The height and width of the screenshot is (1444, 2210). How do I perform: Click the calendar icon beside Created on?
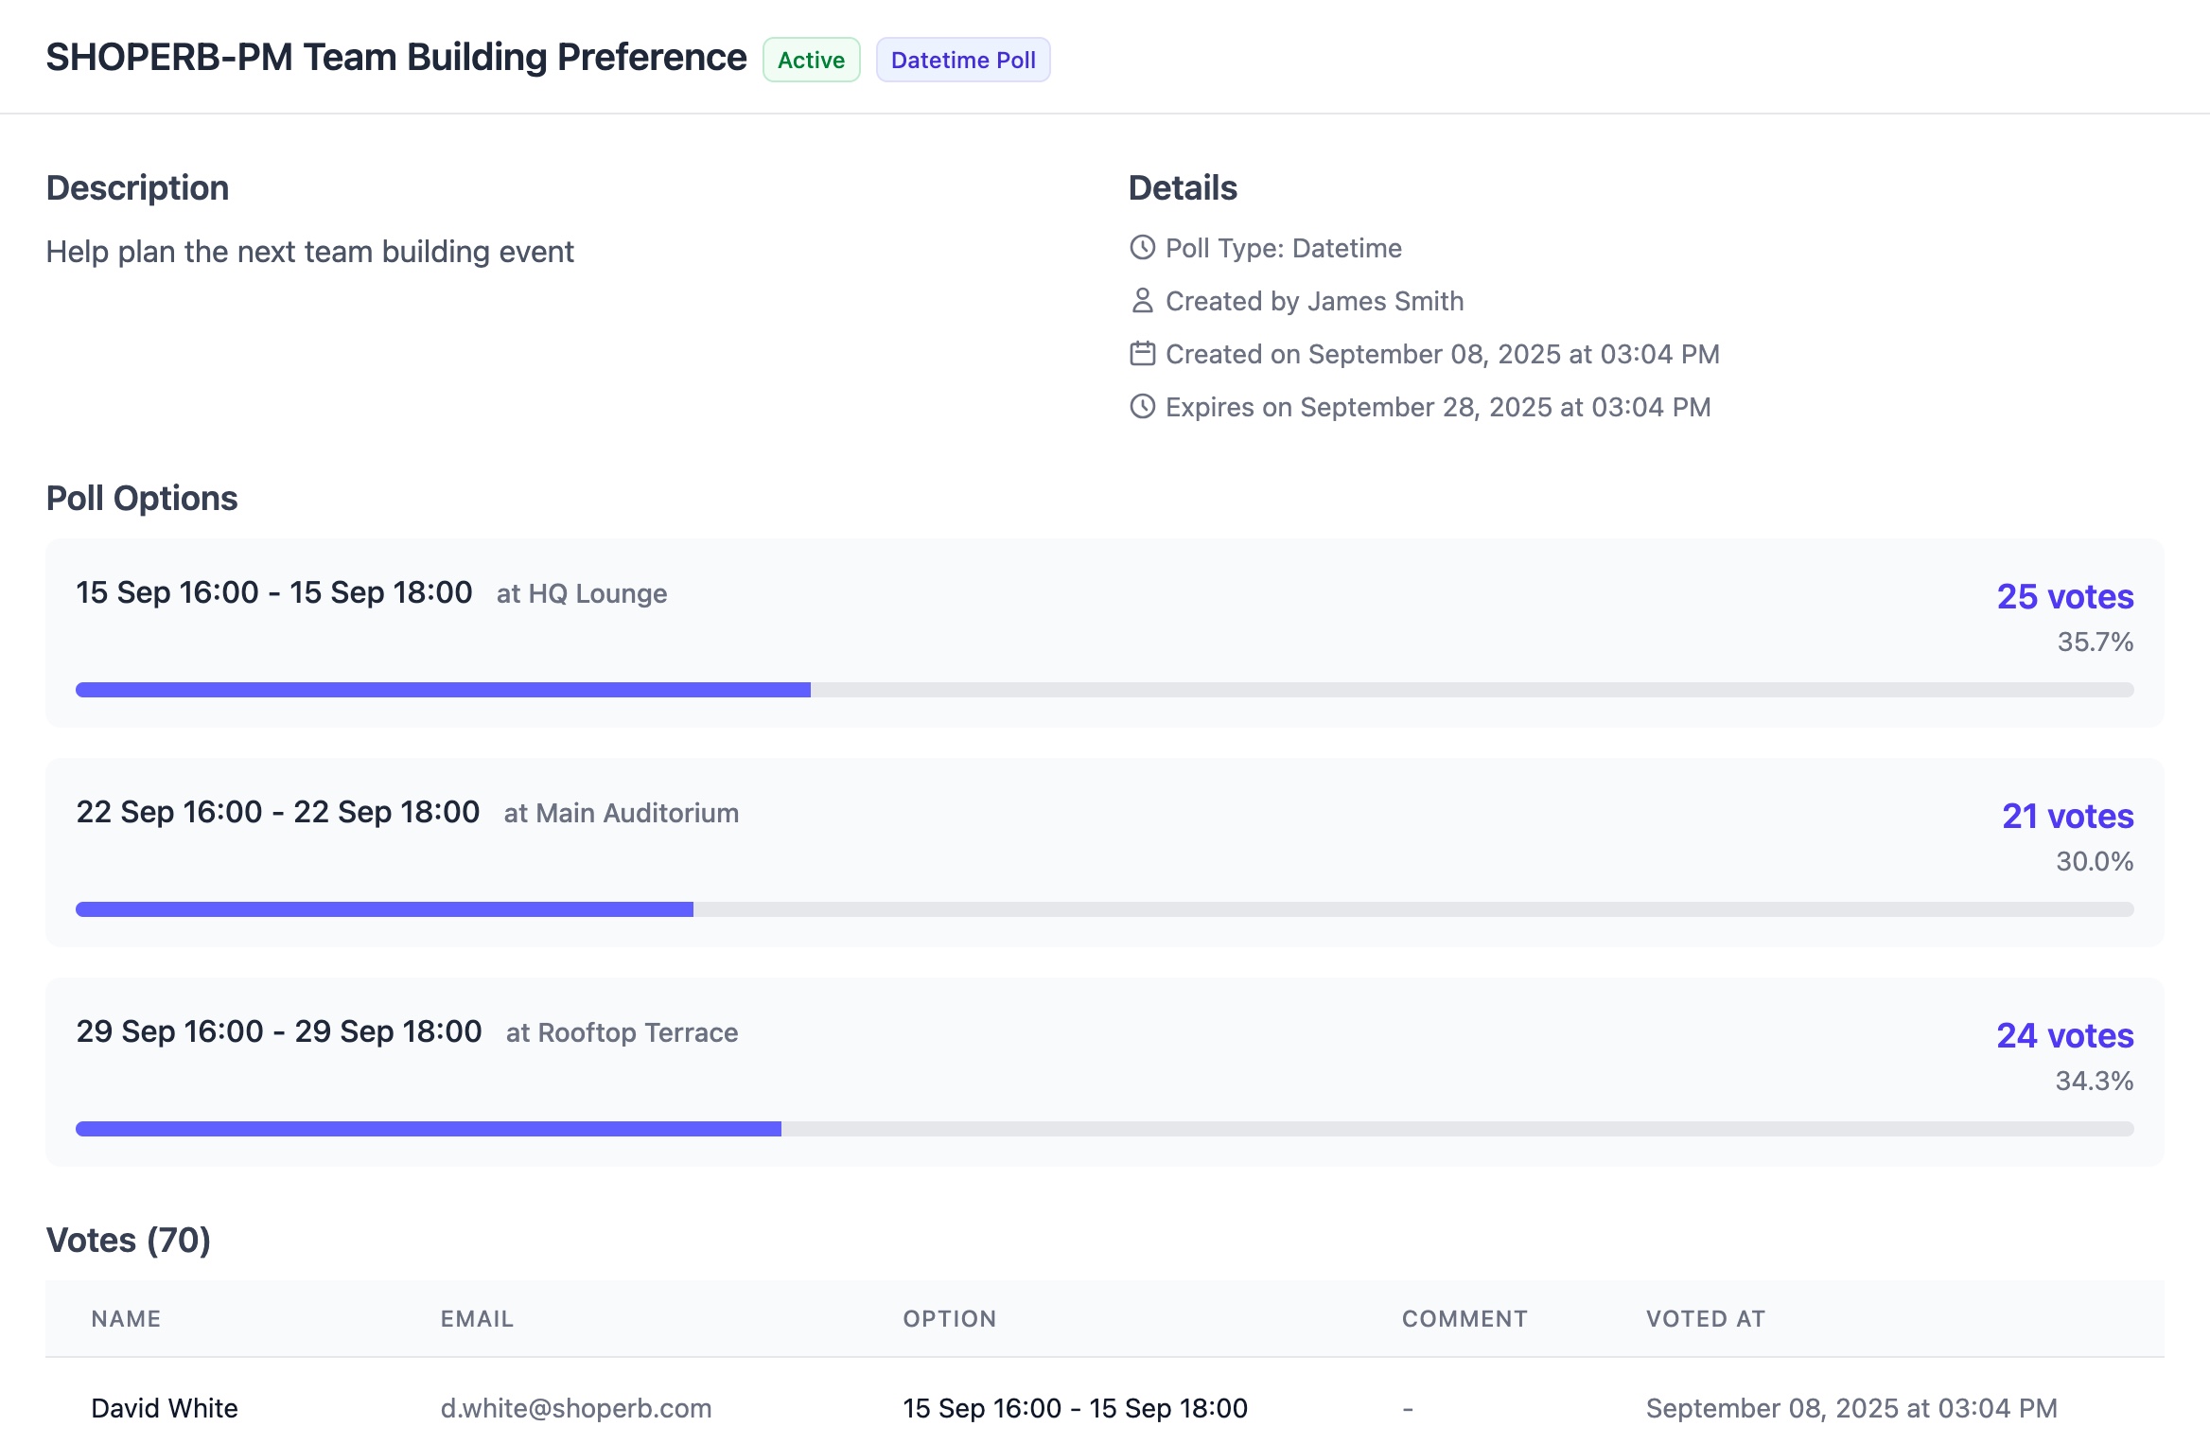coord(1142,354)
